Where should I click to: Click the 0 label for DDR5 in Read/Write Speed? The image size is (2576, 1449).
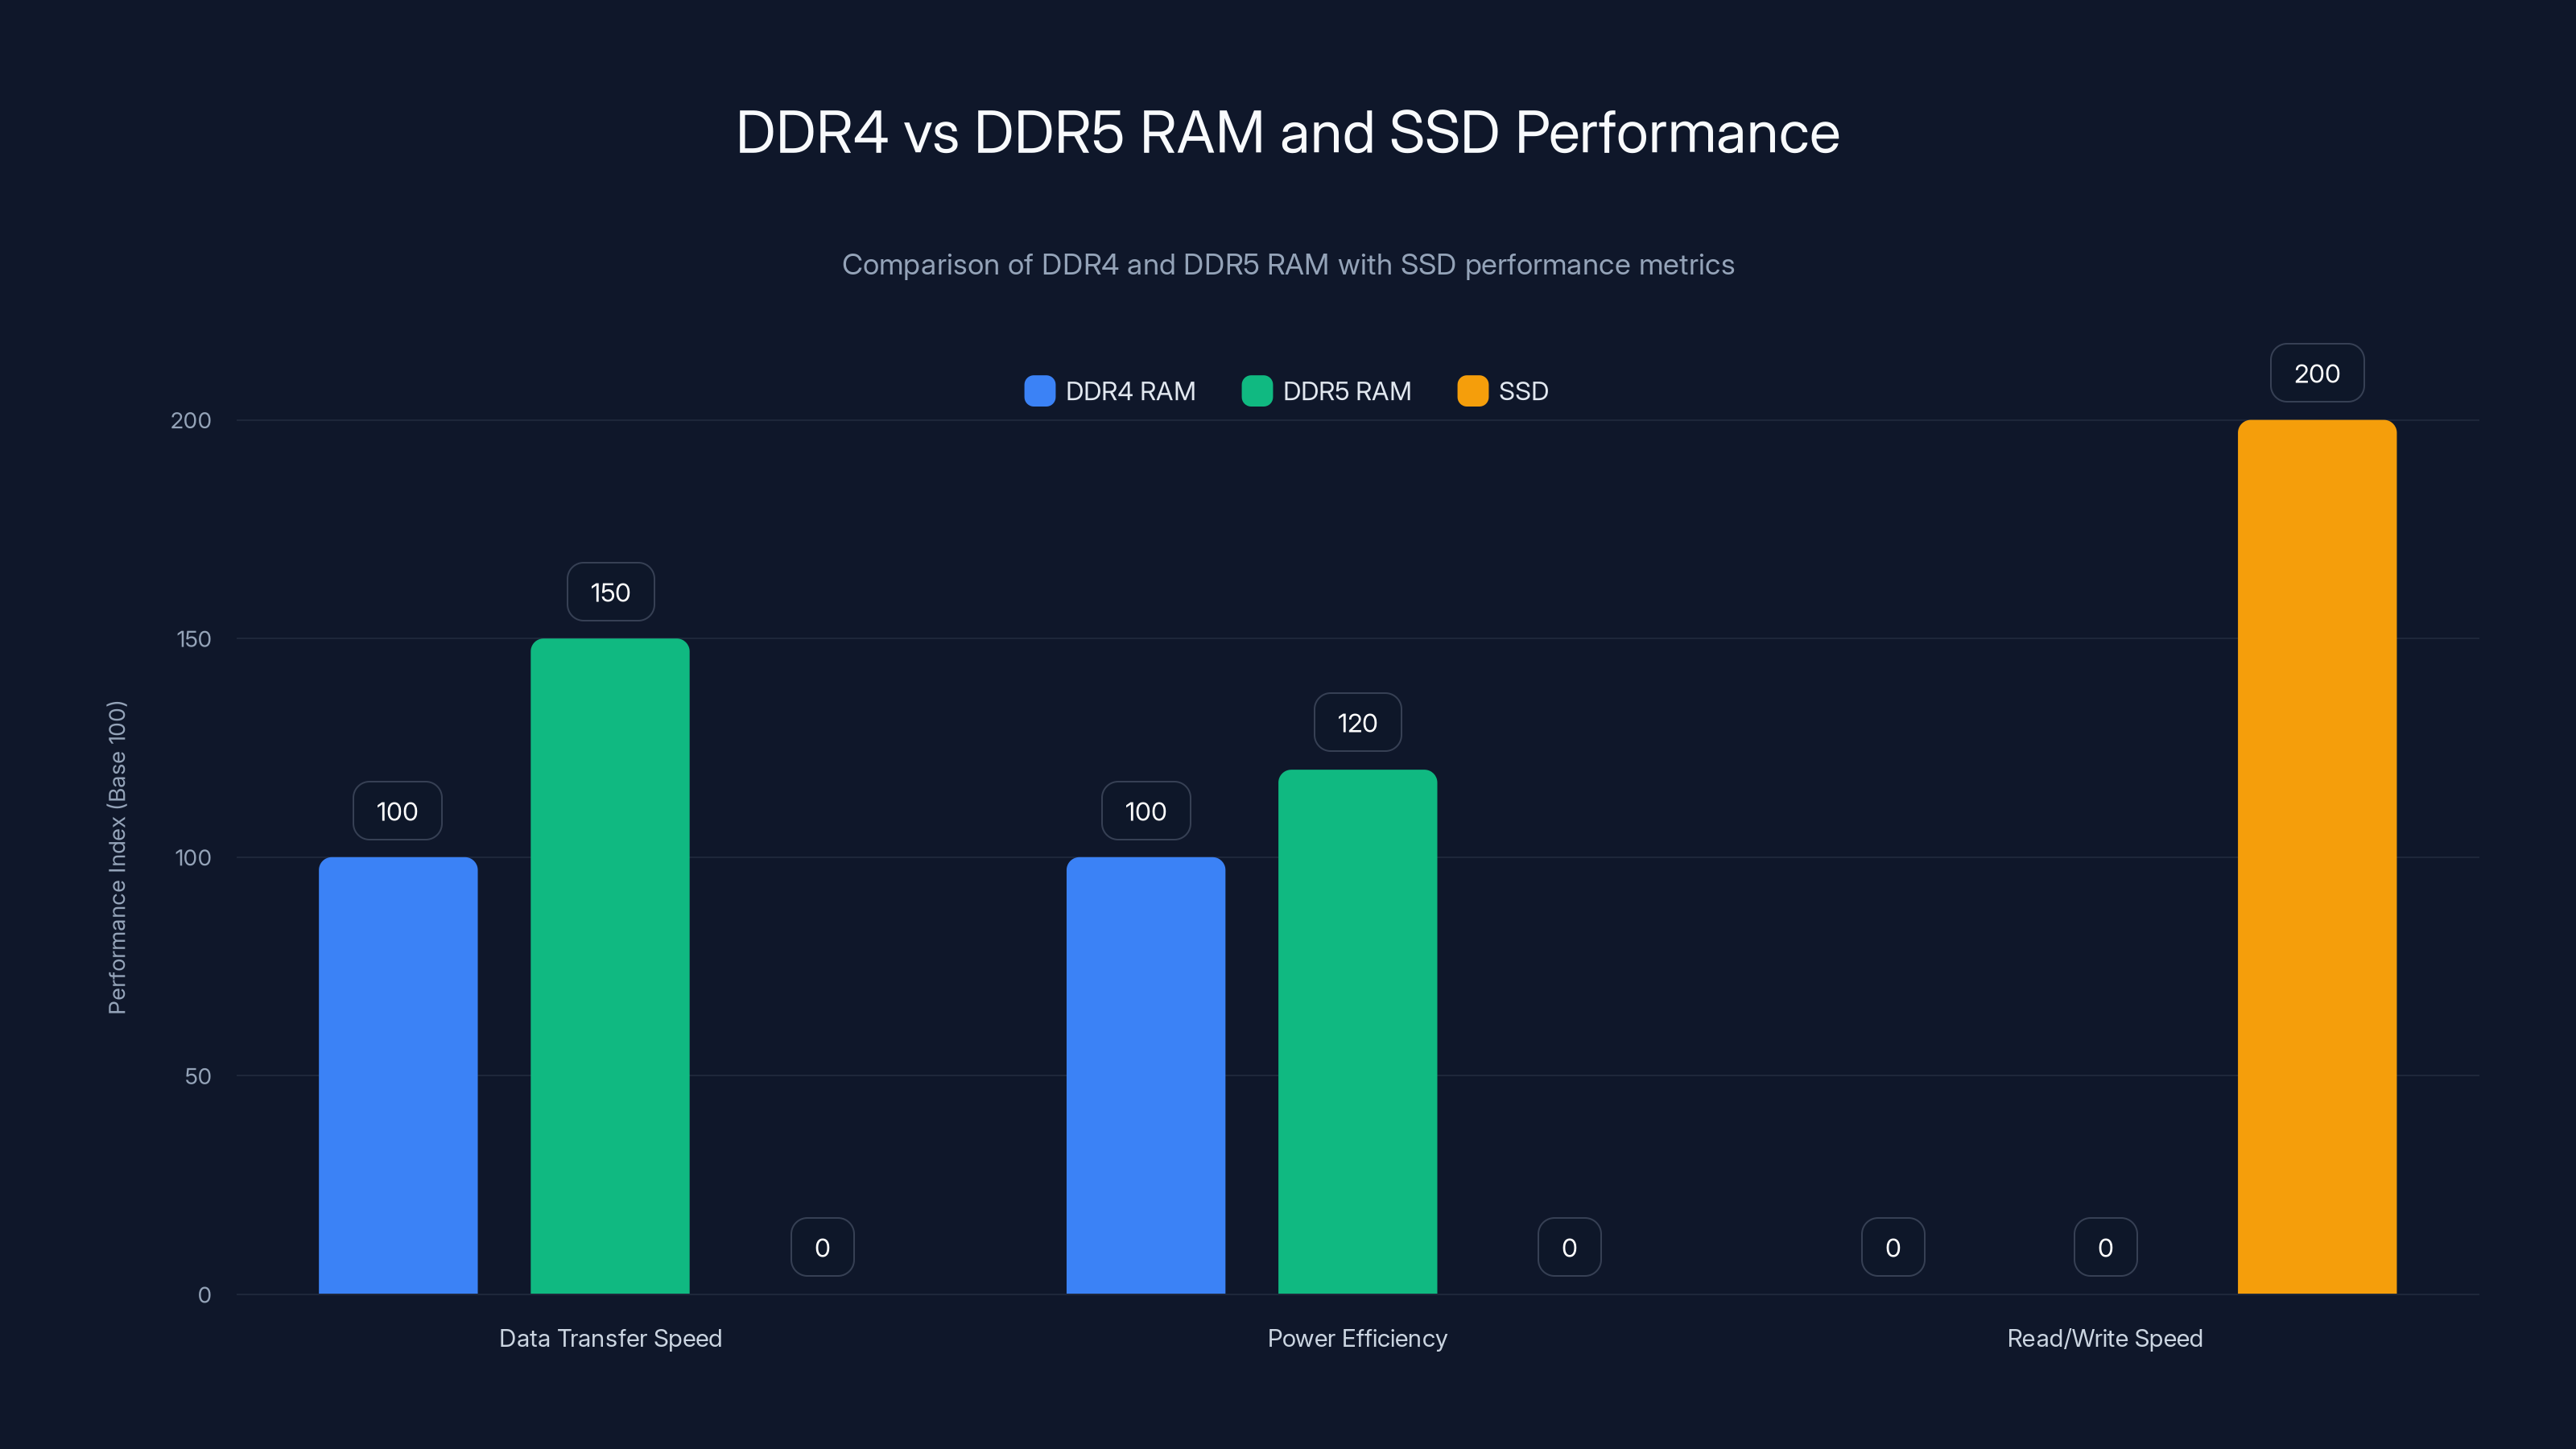[x=2105, y=1247]
